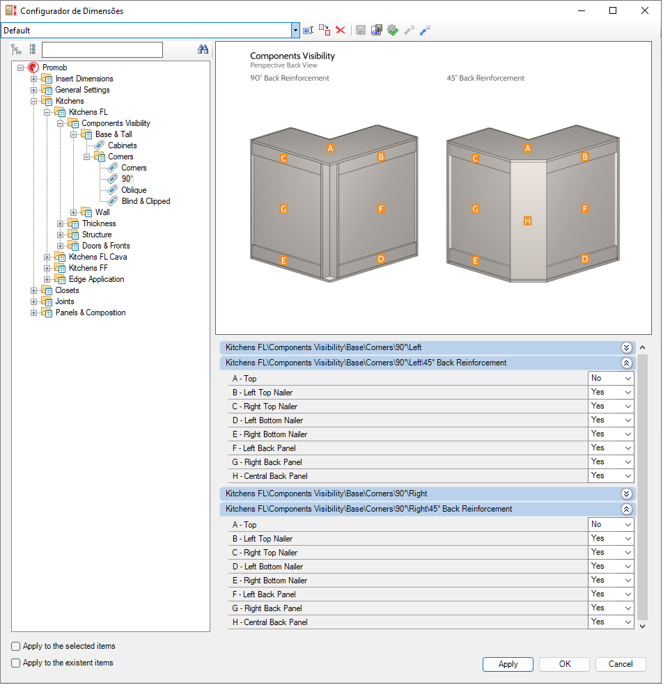
Task: Open first A - Top value dropdown
Action: pyautogui.click(x=628, y=379)
